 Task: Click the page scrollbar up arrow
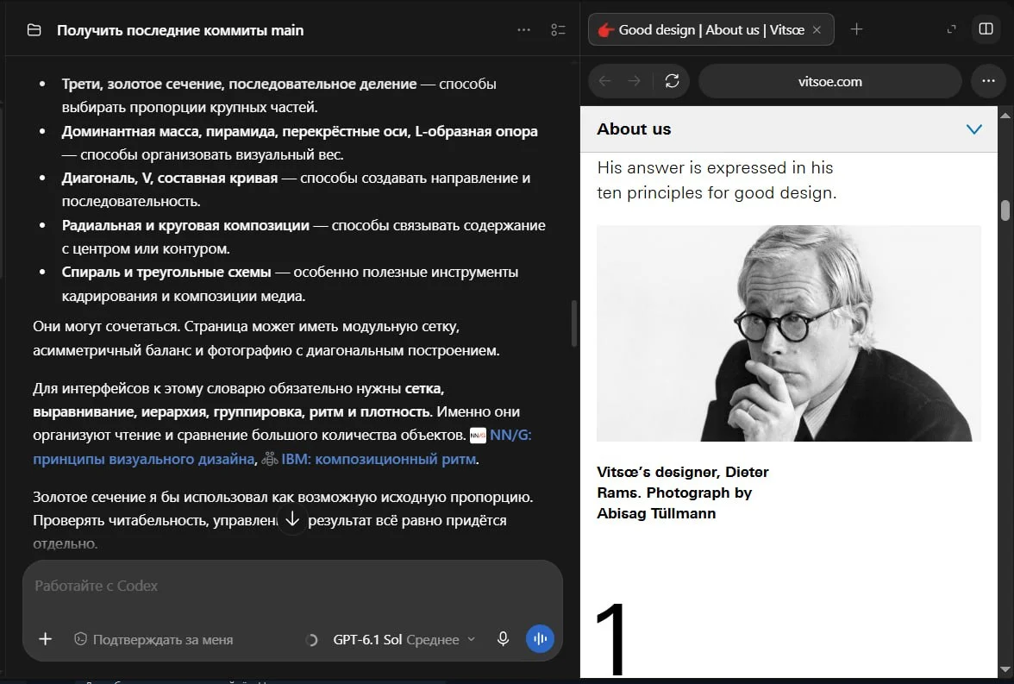[x=1005, y=116]
